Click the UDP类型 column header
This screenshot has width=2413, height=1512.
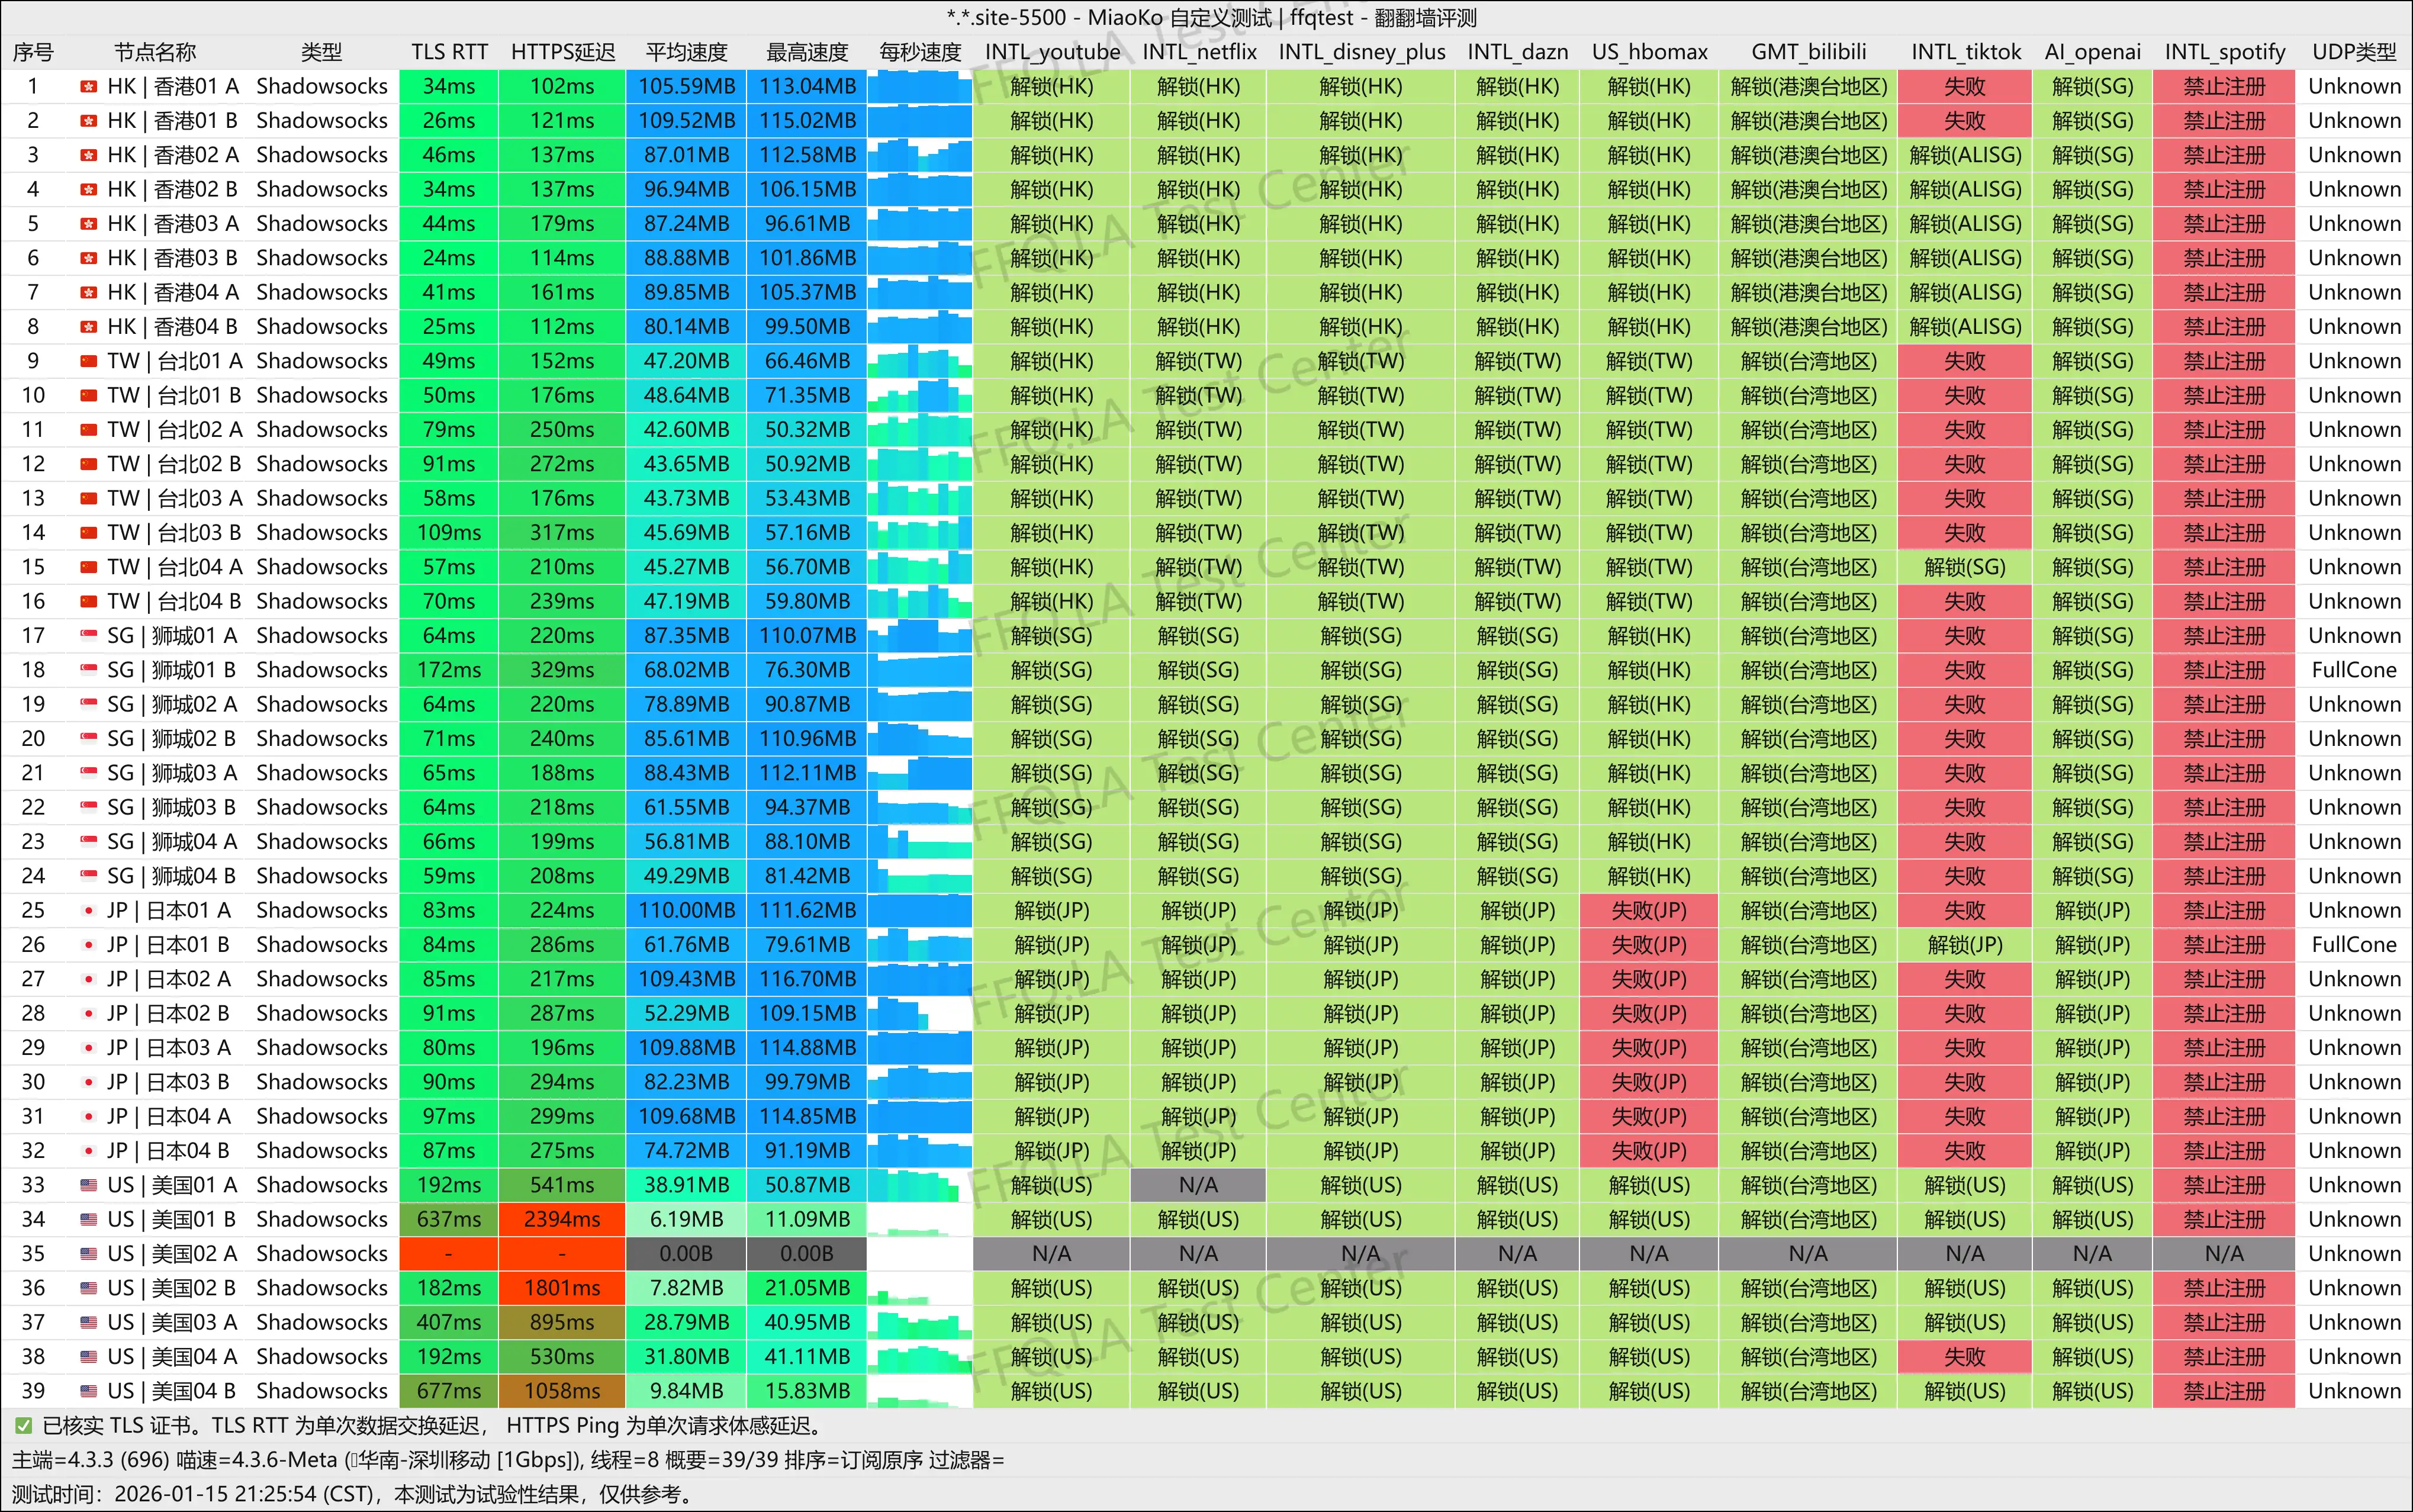tap(2353, 52)
